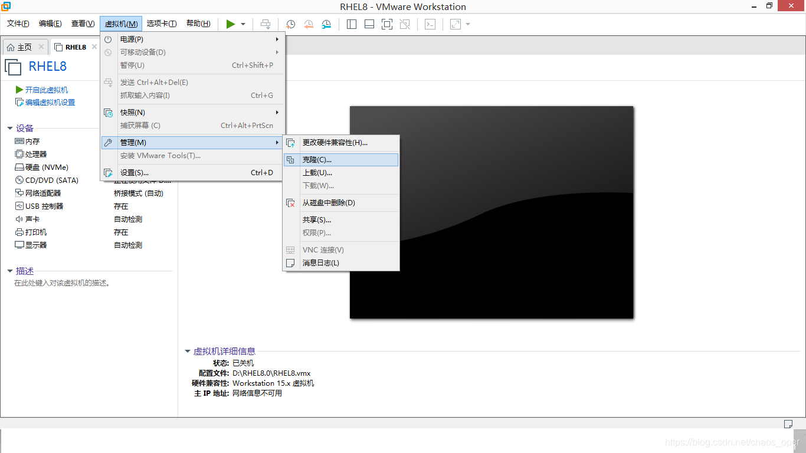
Task: Power on VM with green play icon
Action: click(x=231, y=24)
